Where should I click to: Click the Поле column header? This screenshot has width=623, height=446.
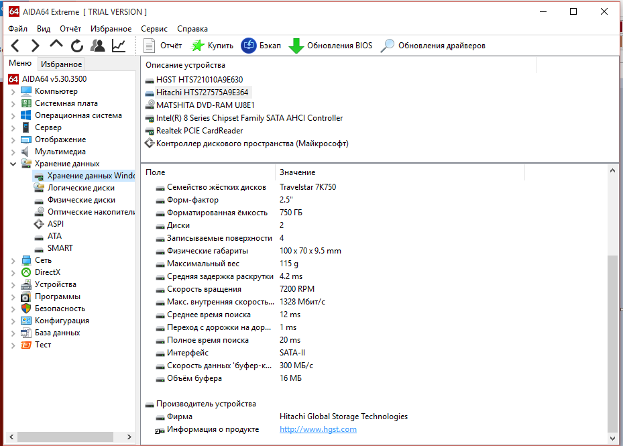pos(208,172)
